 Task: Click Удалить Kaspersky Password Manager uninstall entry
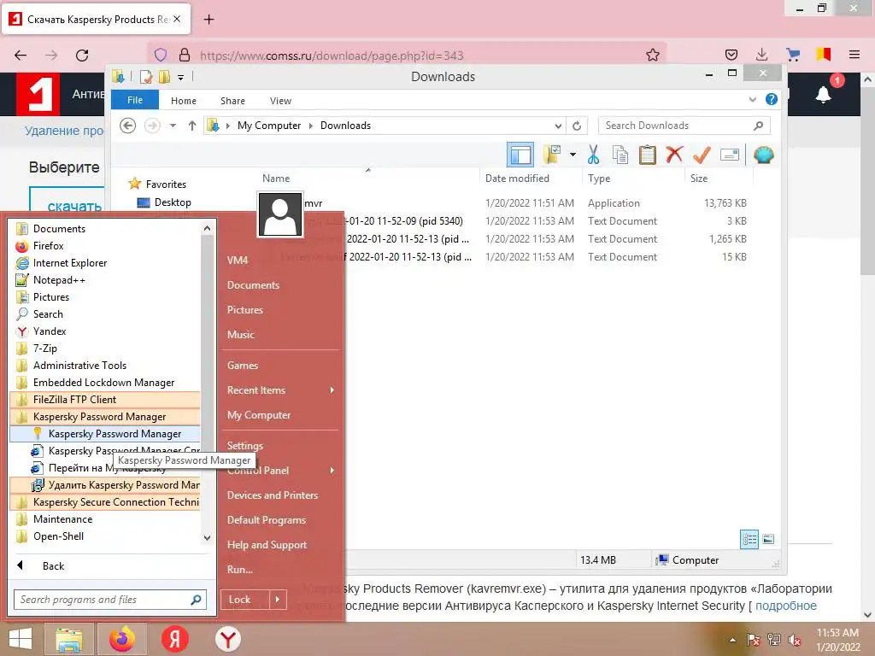click(105, 485)
